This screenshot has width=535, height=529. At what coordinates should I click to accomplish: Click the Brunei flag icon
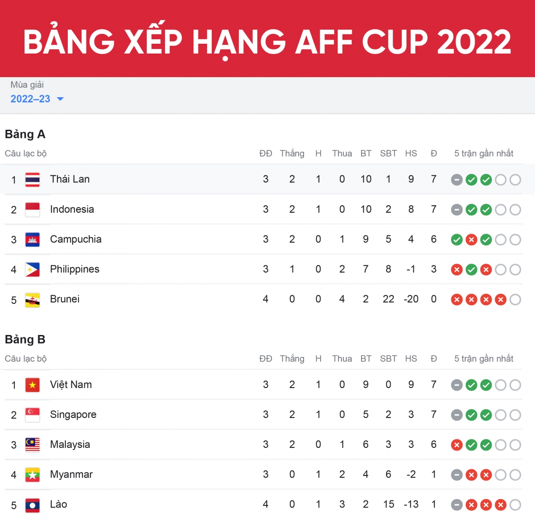33,300
